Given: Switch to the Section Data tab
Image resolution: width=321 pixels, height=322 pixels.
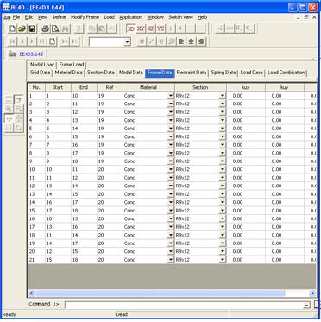Looking at the screenshot, I should click(101, 73).
